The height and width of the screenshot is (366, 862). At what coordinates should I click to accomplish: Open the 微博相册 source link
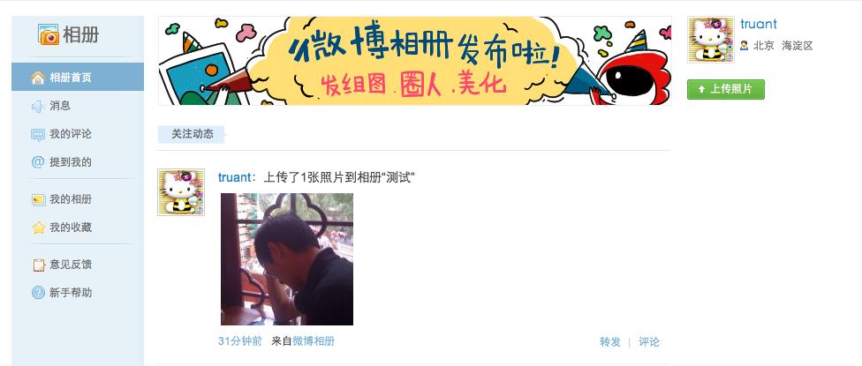tap(314, 341)
